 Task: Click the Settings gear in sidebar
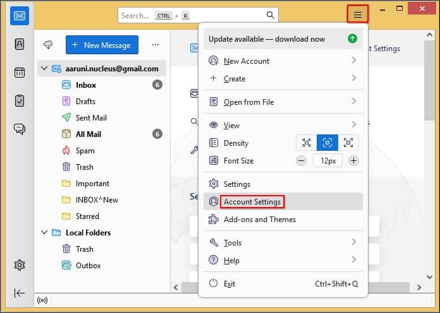click(19, 265)
